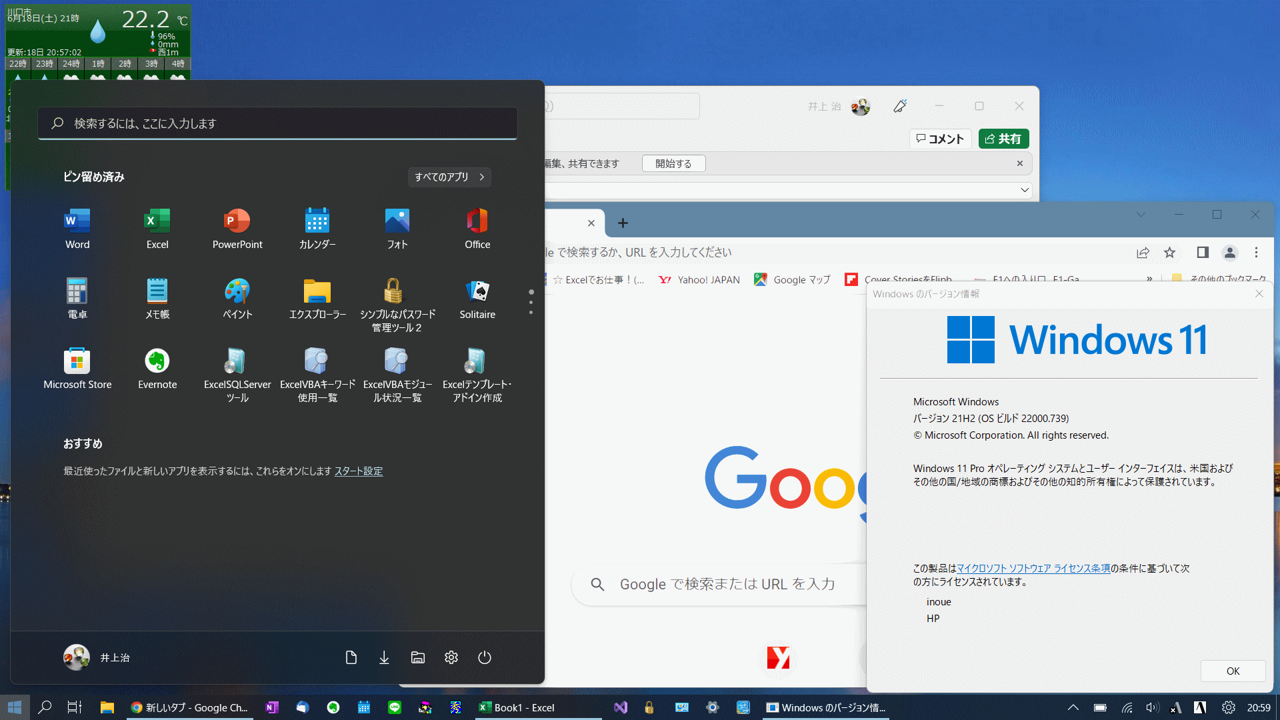Open Visual Studio from the taskbar
Image resolution: width=1280 pixels, height=720 pixels.
[621, 707]
